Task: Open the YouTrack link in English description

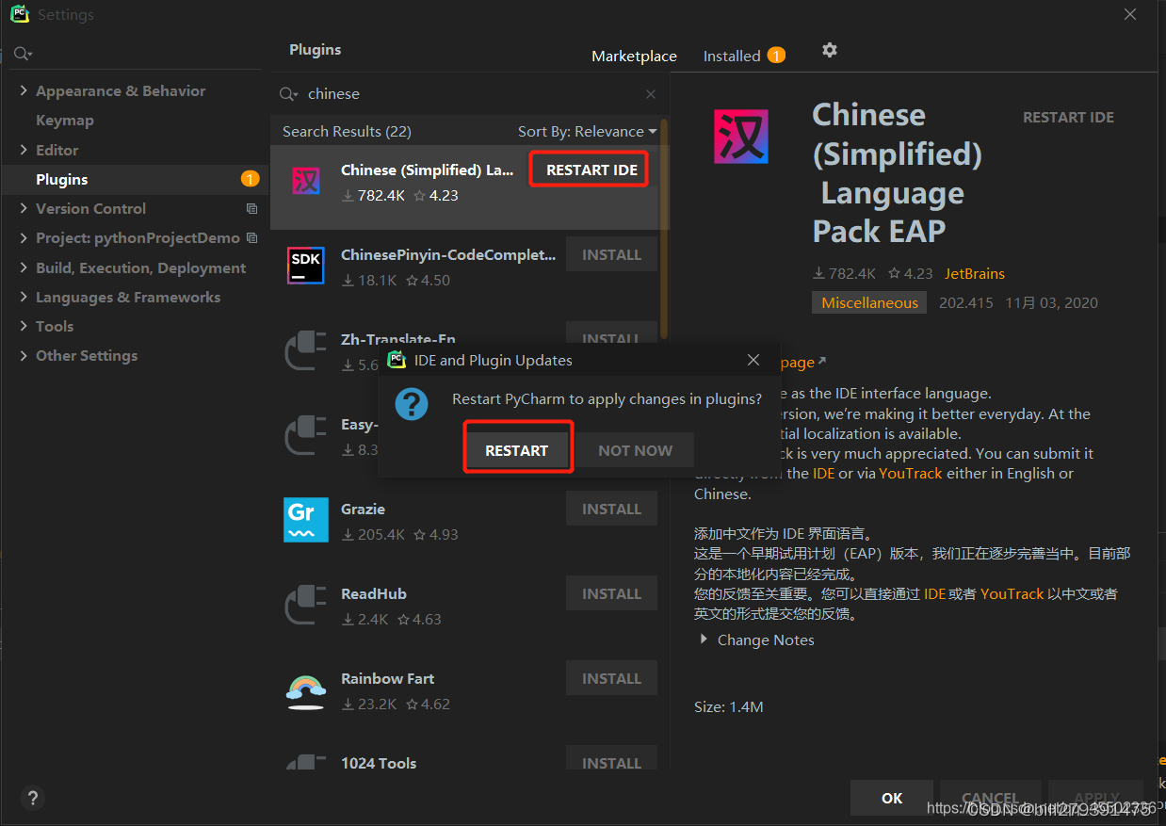Action: tap(911, 473)
